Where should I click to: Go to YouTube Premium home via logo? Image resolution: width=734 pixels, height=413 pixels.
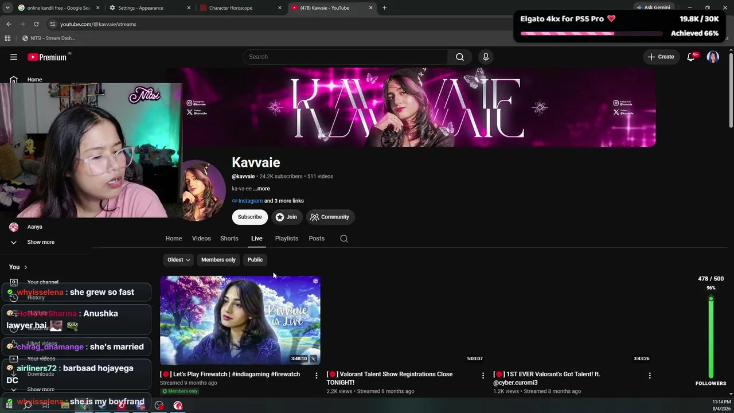47,57
